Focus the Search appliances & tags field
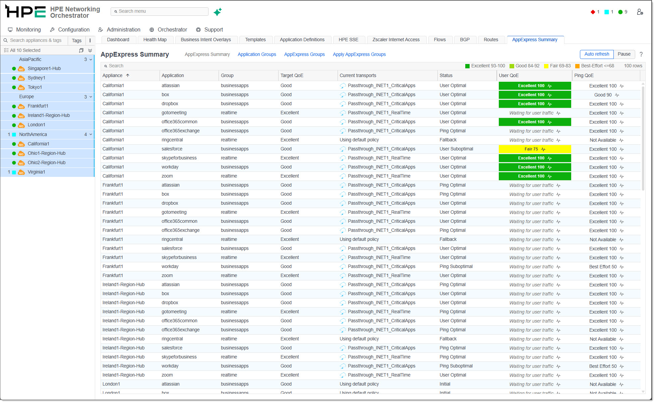655x403 pixels. click(x=35, y=41)
